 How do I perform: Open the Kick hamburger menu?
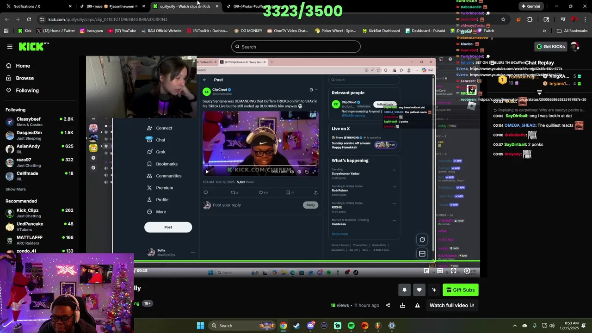coord(10,47)
